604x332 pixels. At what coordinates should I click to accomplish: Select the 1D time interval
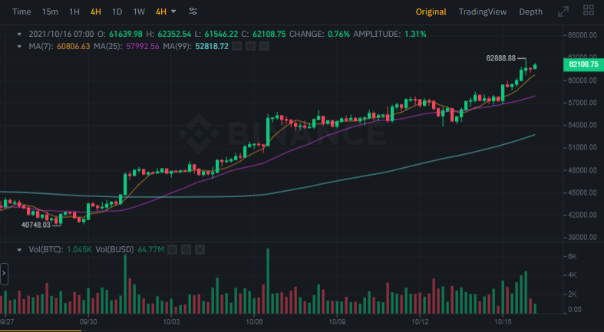click(117, 12)
